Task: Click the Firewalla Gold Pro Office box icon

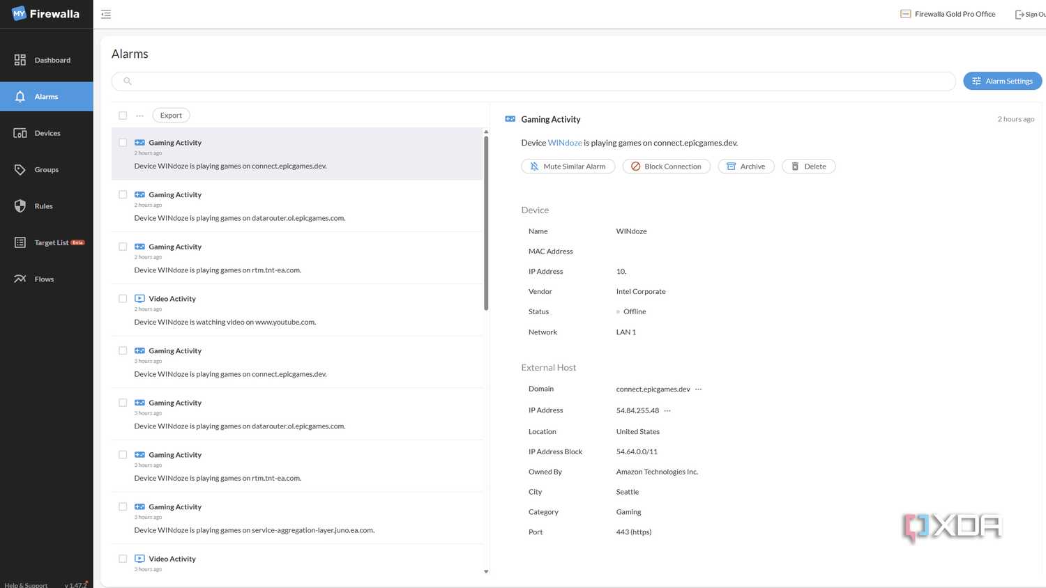Action: (x=906, y=14)
